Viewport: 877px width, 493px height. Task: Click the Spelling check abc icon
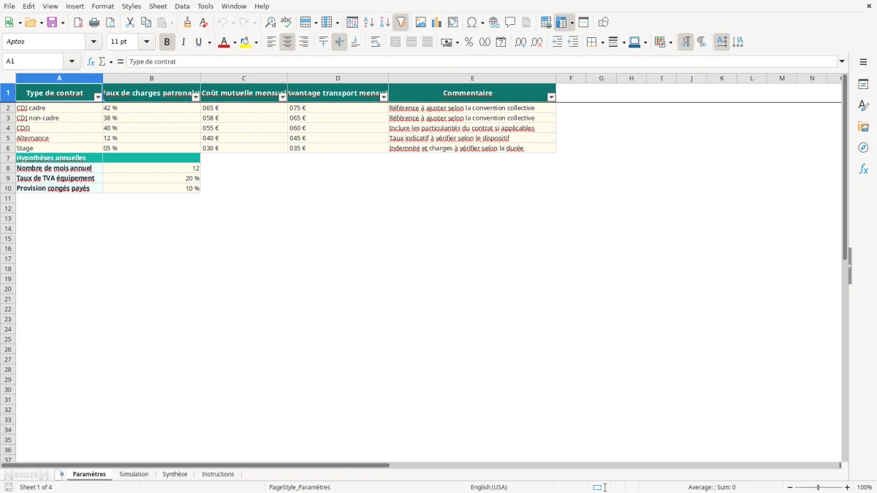286,23
